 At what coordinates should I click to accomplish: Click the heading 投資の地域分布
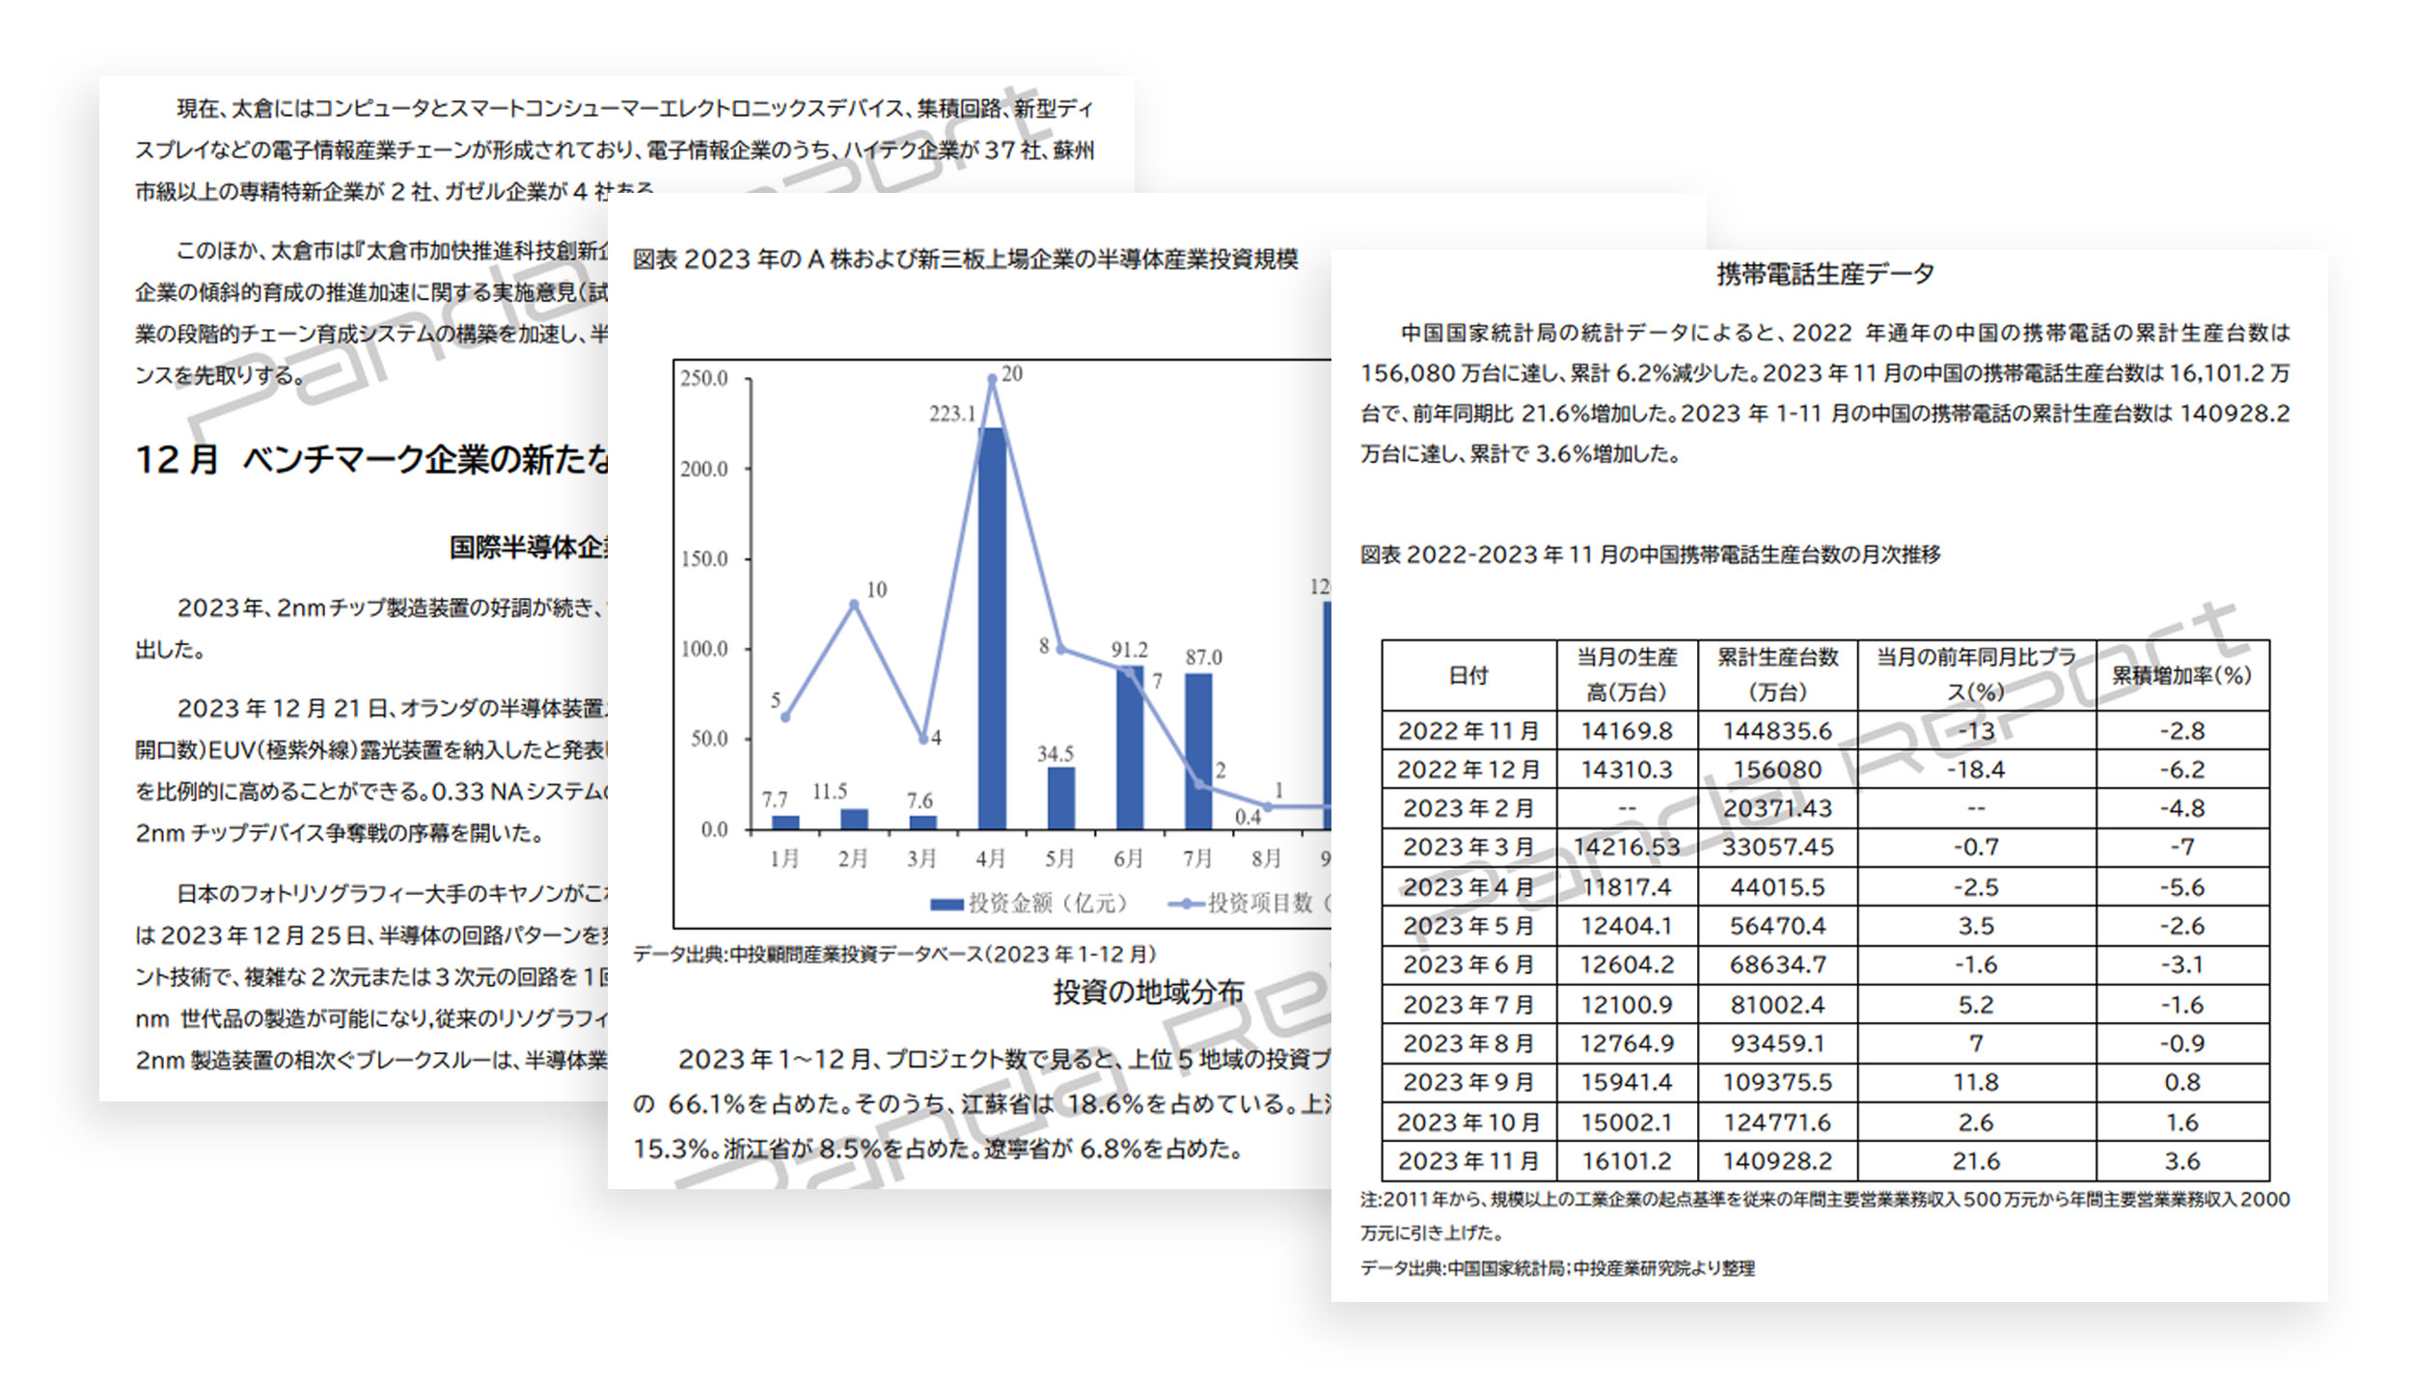(1148, 992)
